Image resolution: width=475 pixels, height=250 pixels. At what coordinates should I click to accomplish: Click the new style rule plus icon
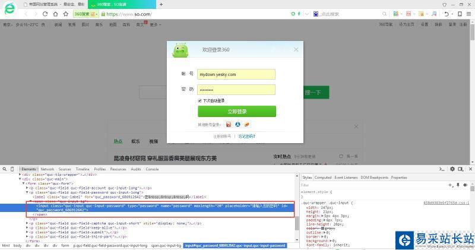(x=451, y=185)
